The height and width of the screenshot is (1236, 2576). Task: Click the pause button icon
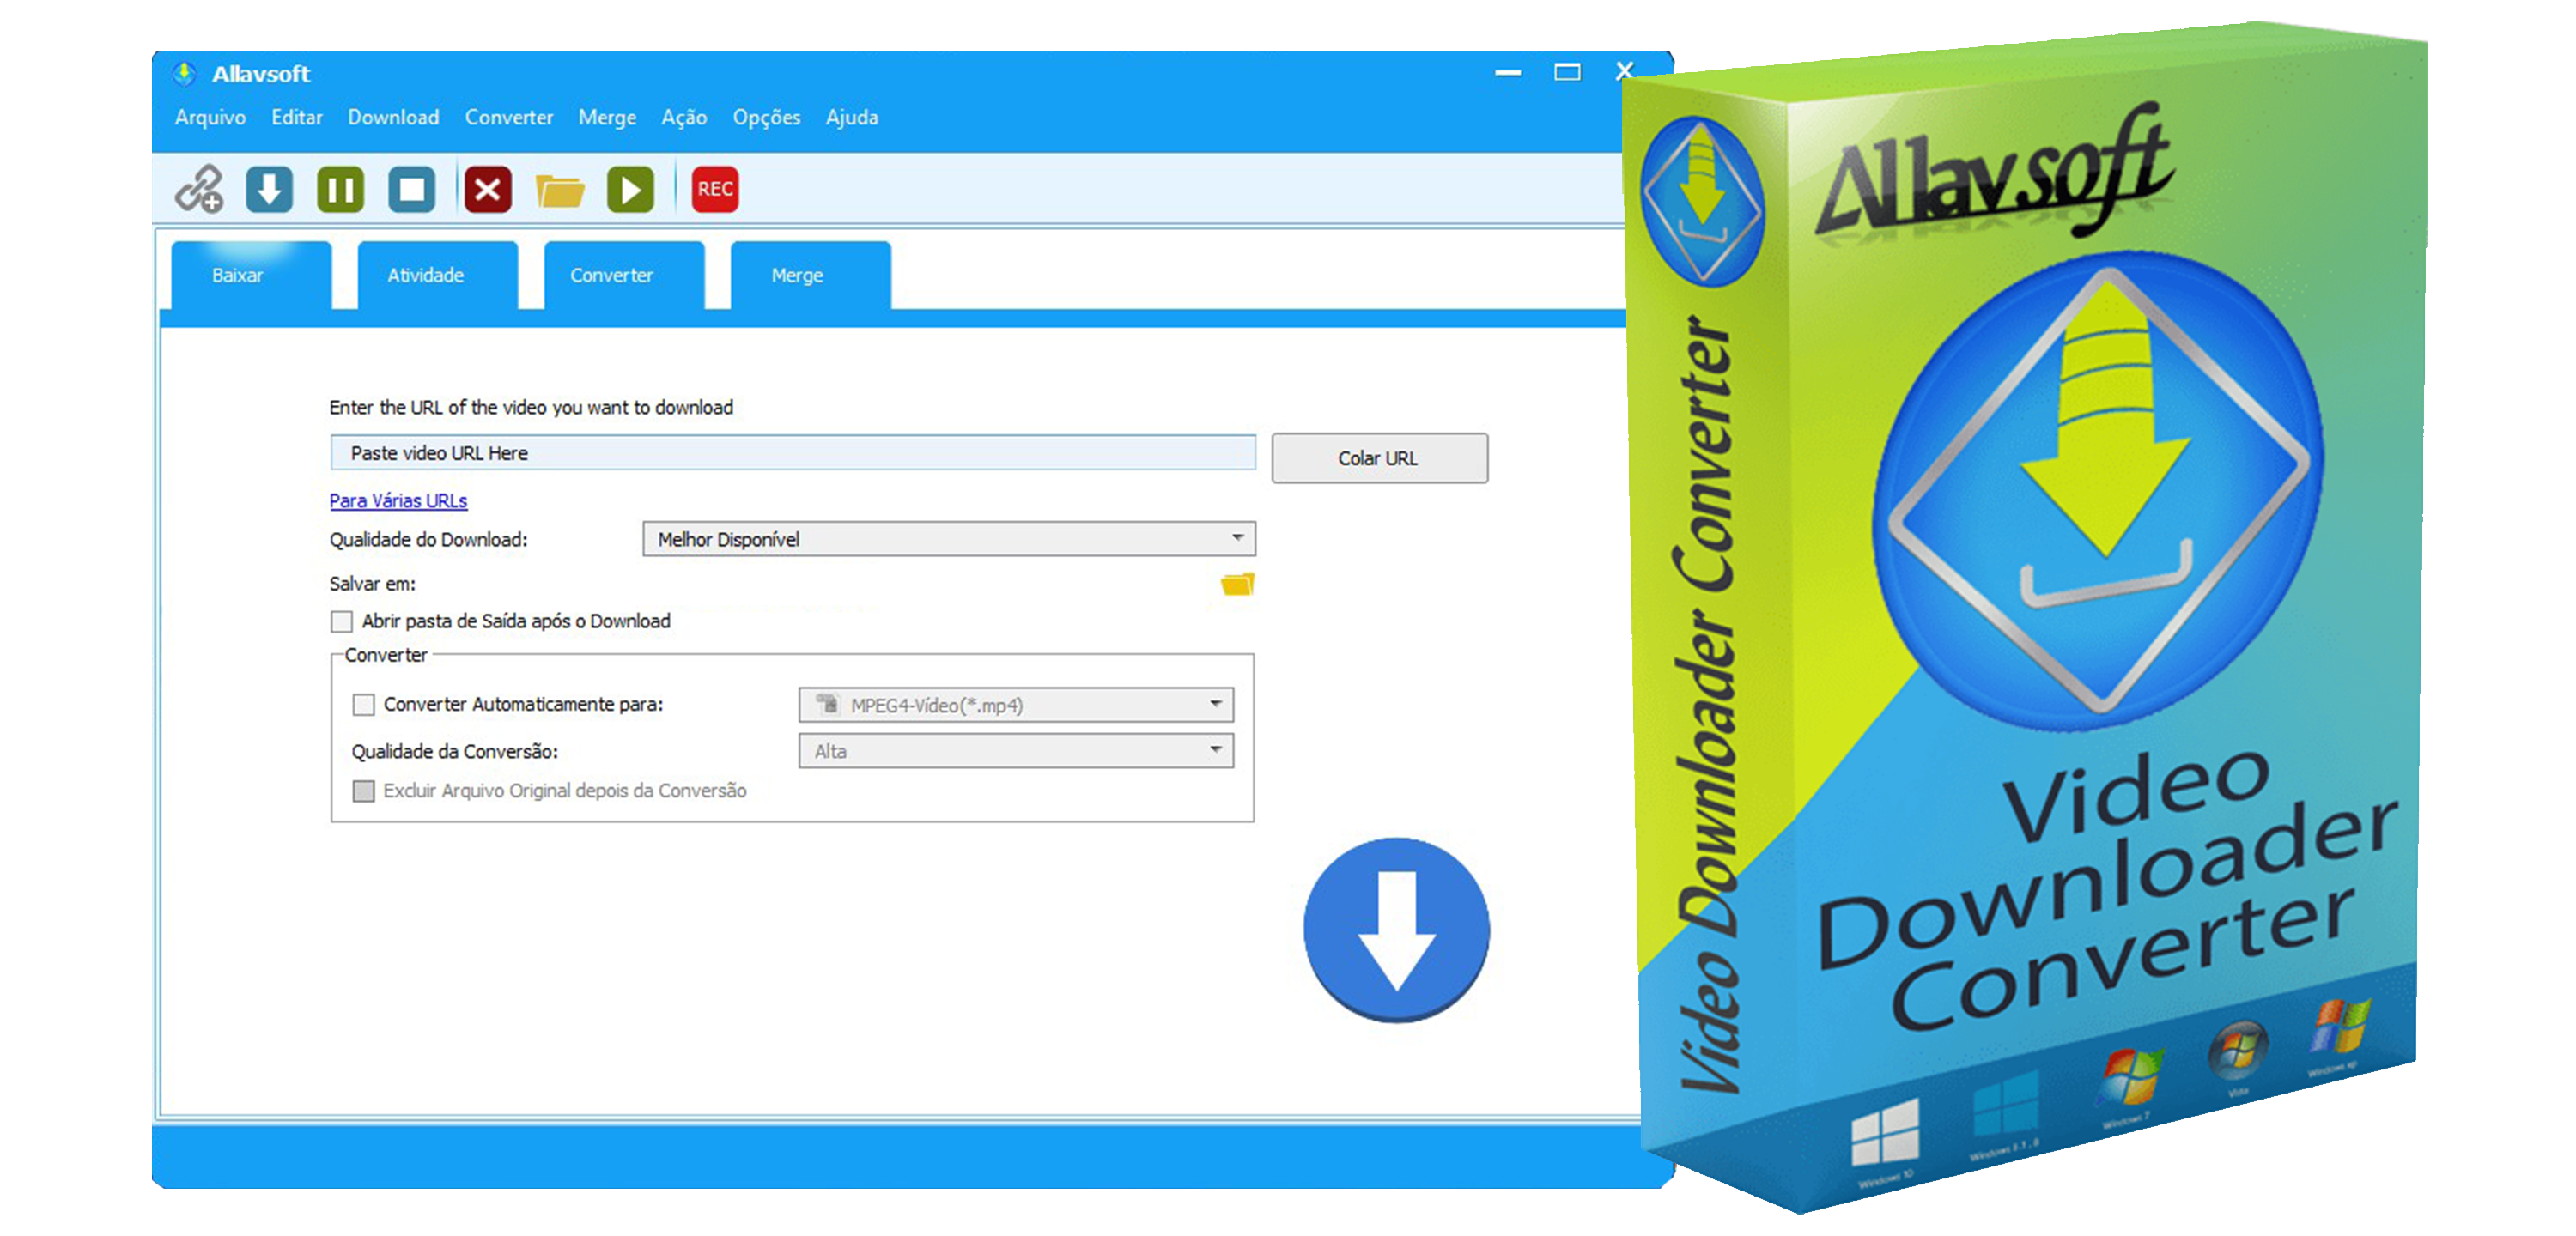pos(331,187)
